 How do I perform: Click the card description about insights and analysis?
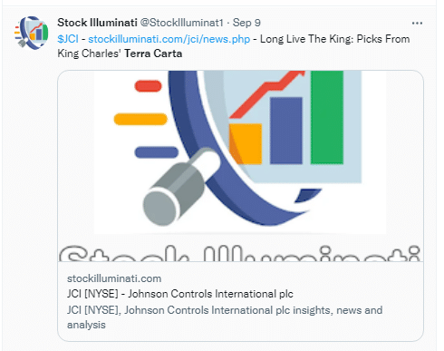[x=225, y=317]
